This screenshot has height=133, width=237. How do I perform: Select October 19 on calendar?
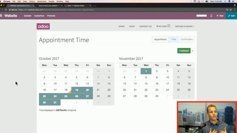point(77,90)
